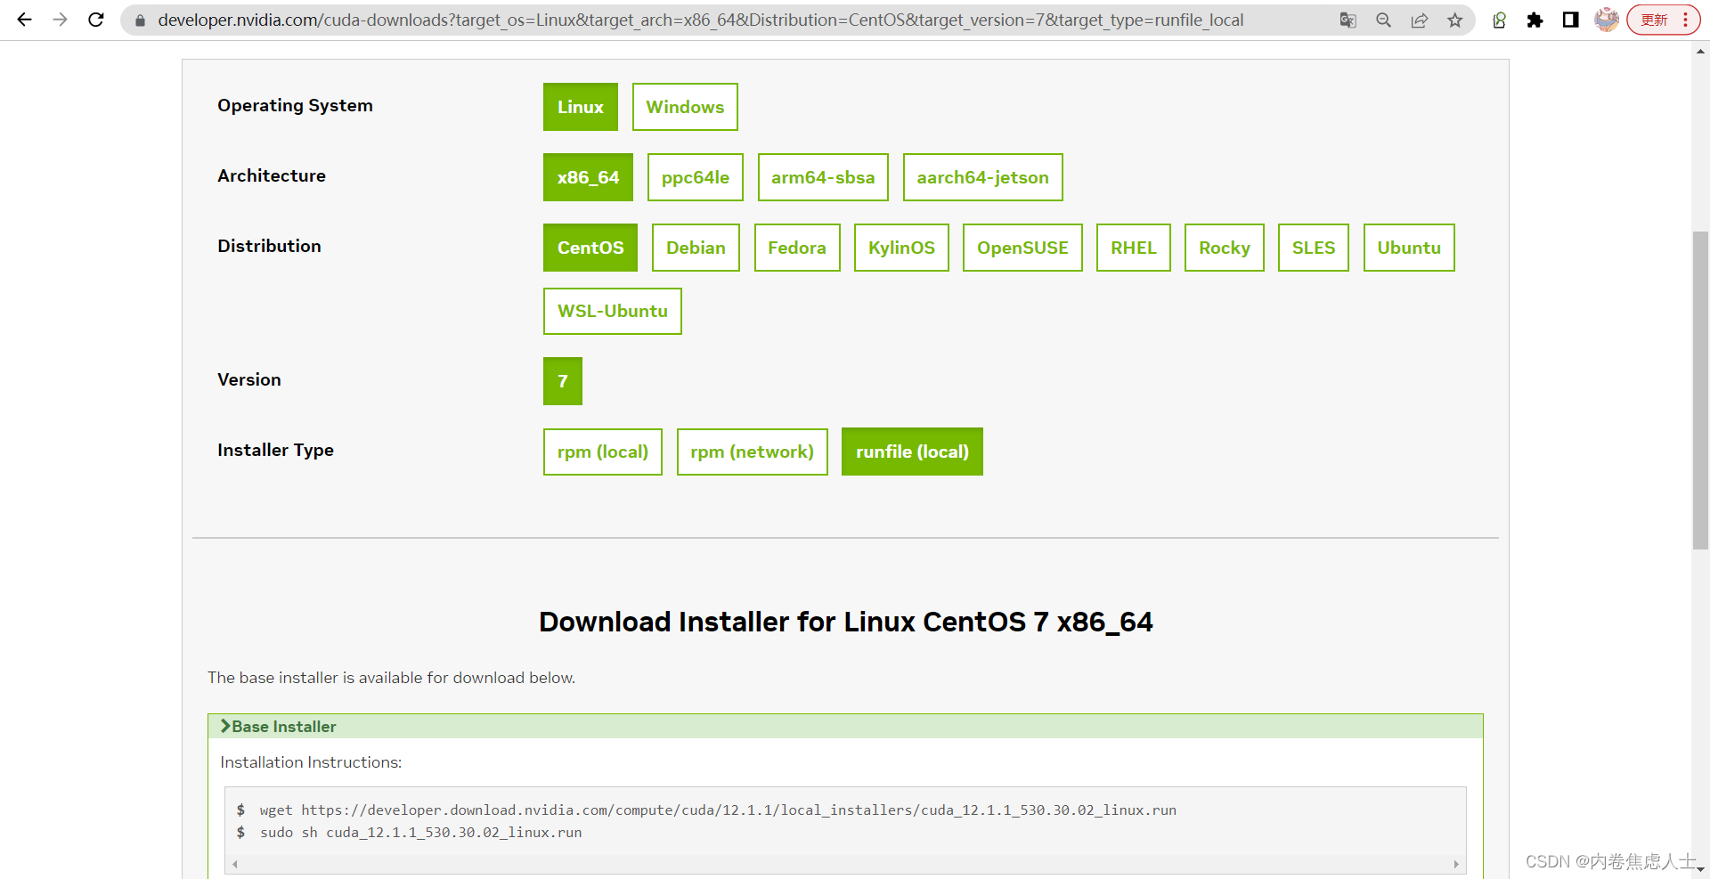Click the Distribution label
The image size is (1710, 879).
tap(269, 246)
